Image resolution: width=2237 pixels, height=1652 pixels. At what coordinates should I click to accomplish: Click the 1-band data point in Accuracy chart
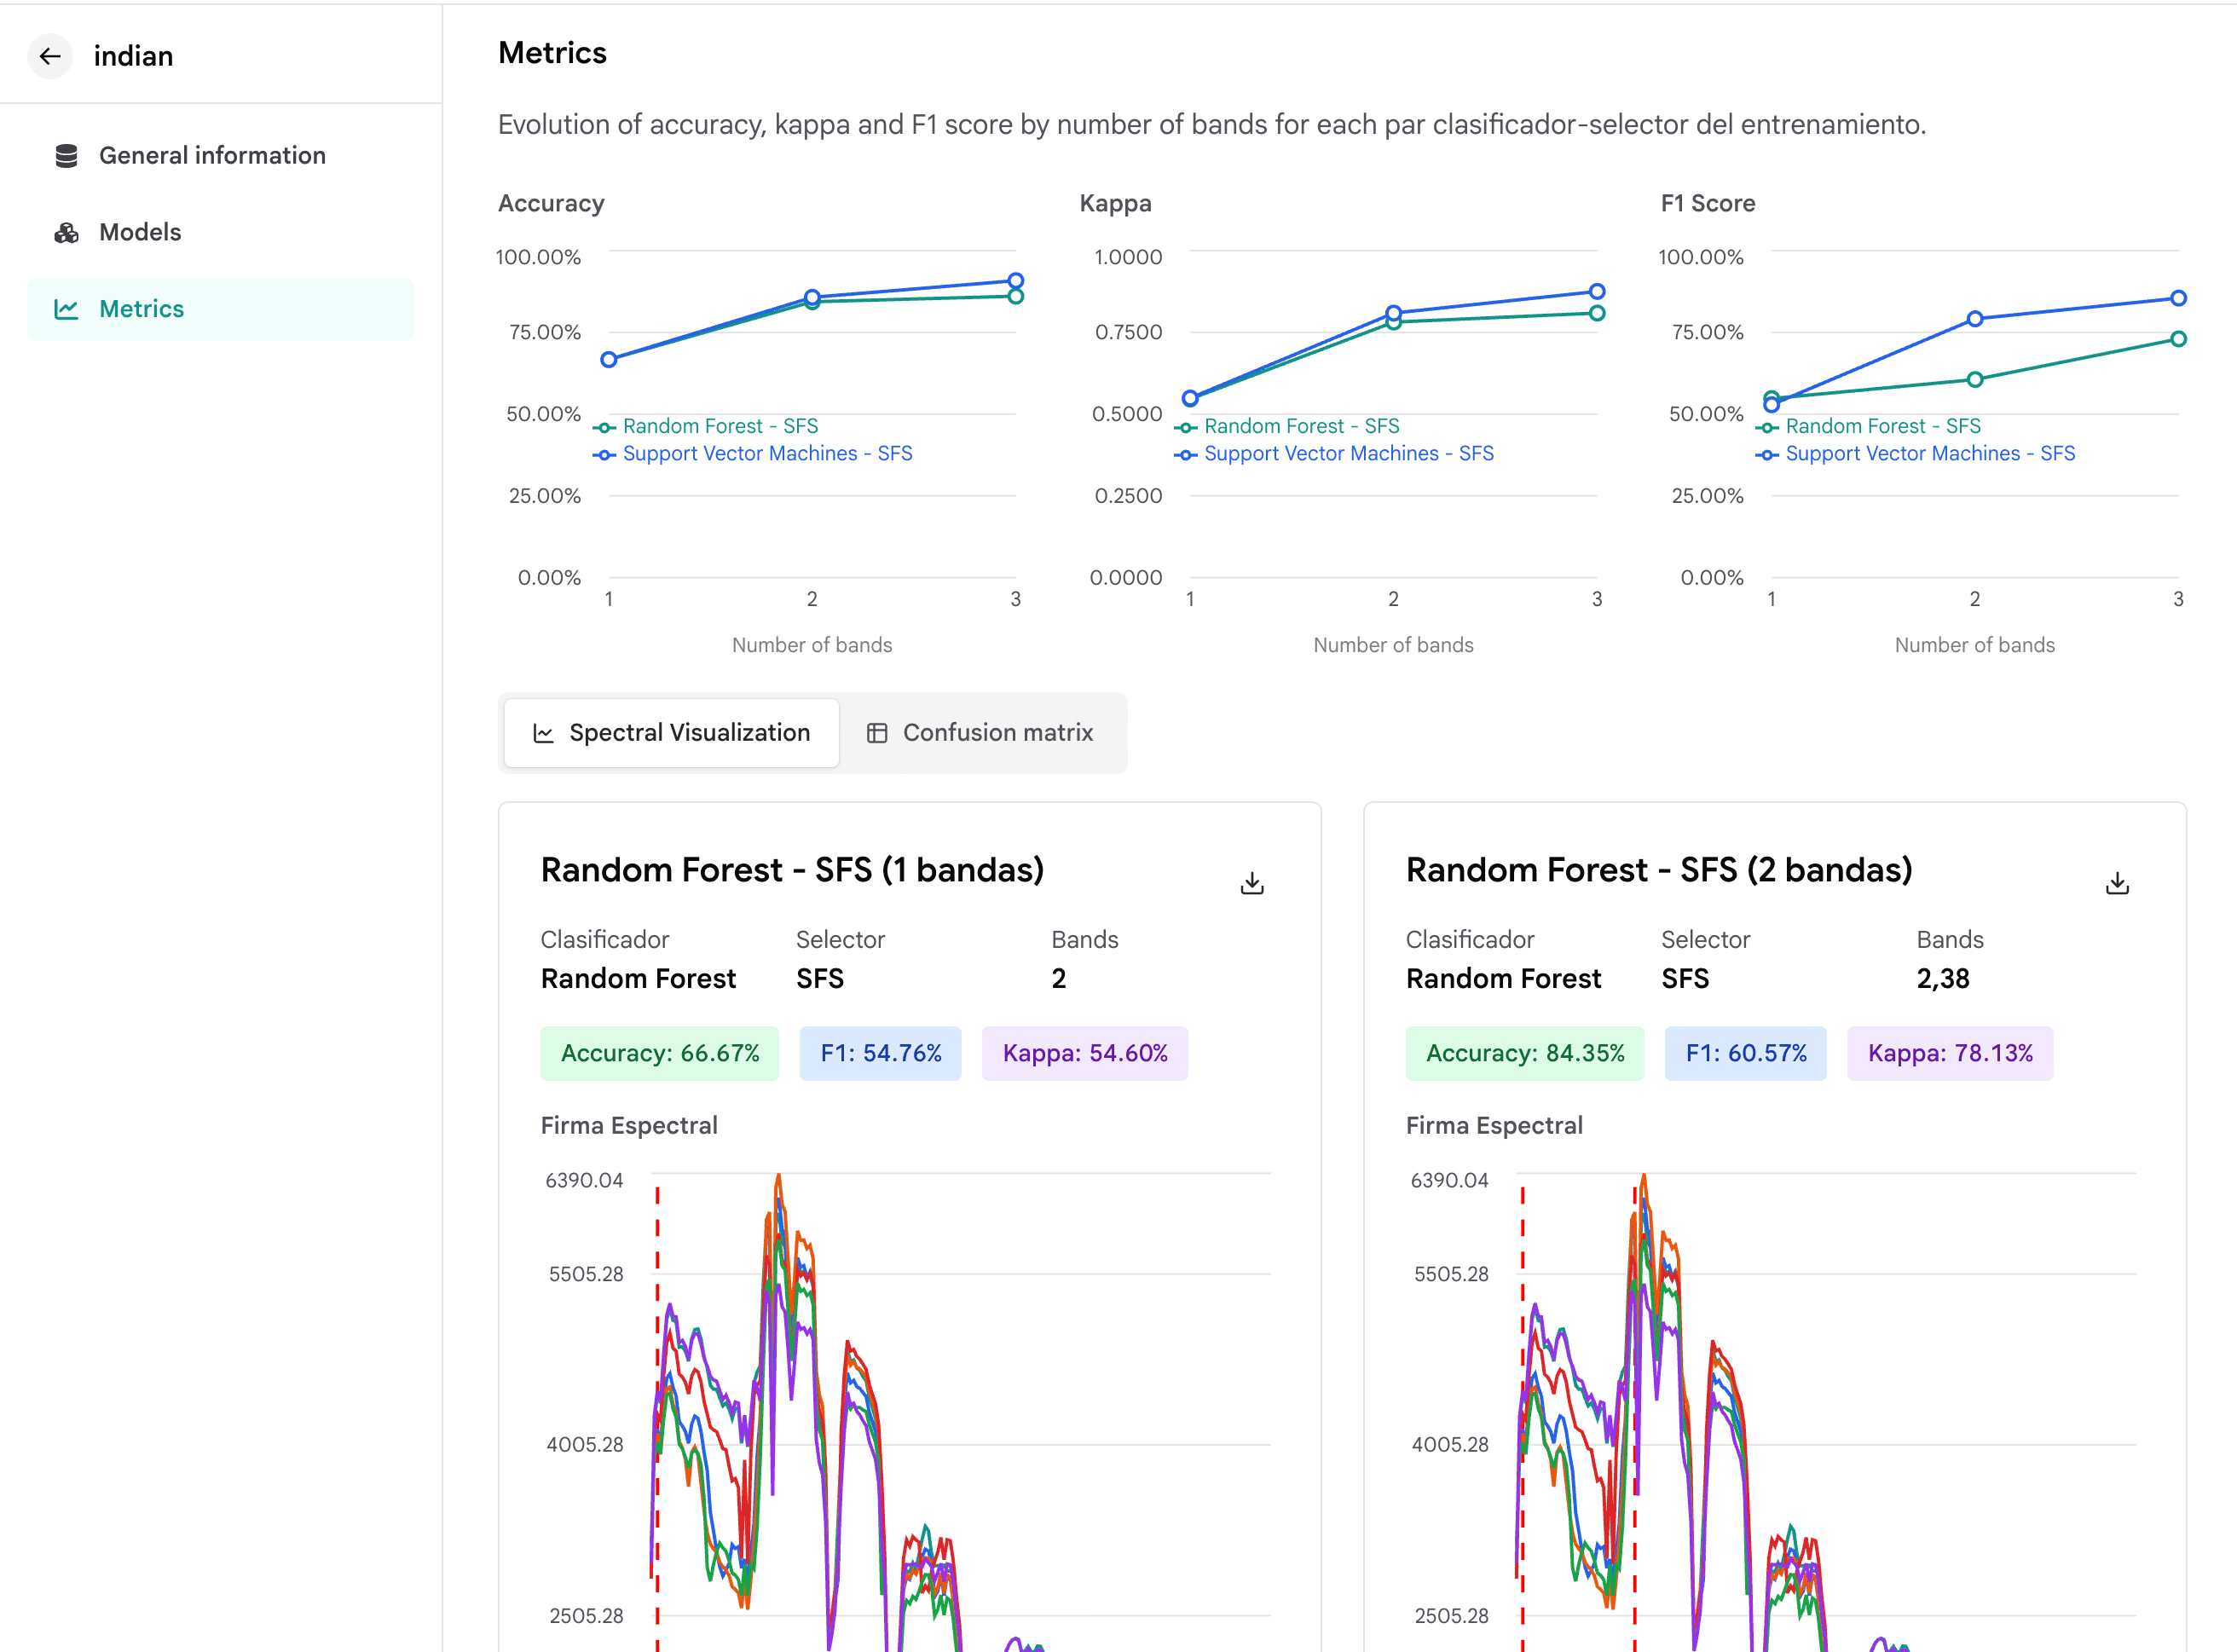click(x=609, y=360)
